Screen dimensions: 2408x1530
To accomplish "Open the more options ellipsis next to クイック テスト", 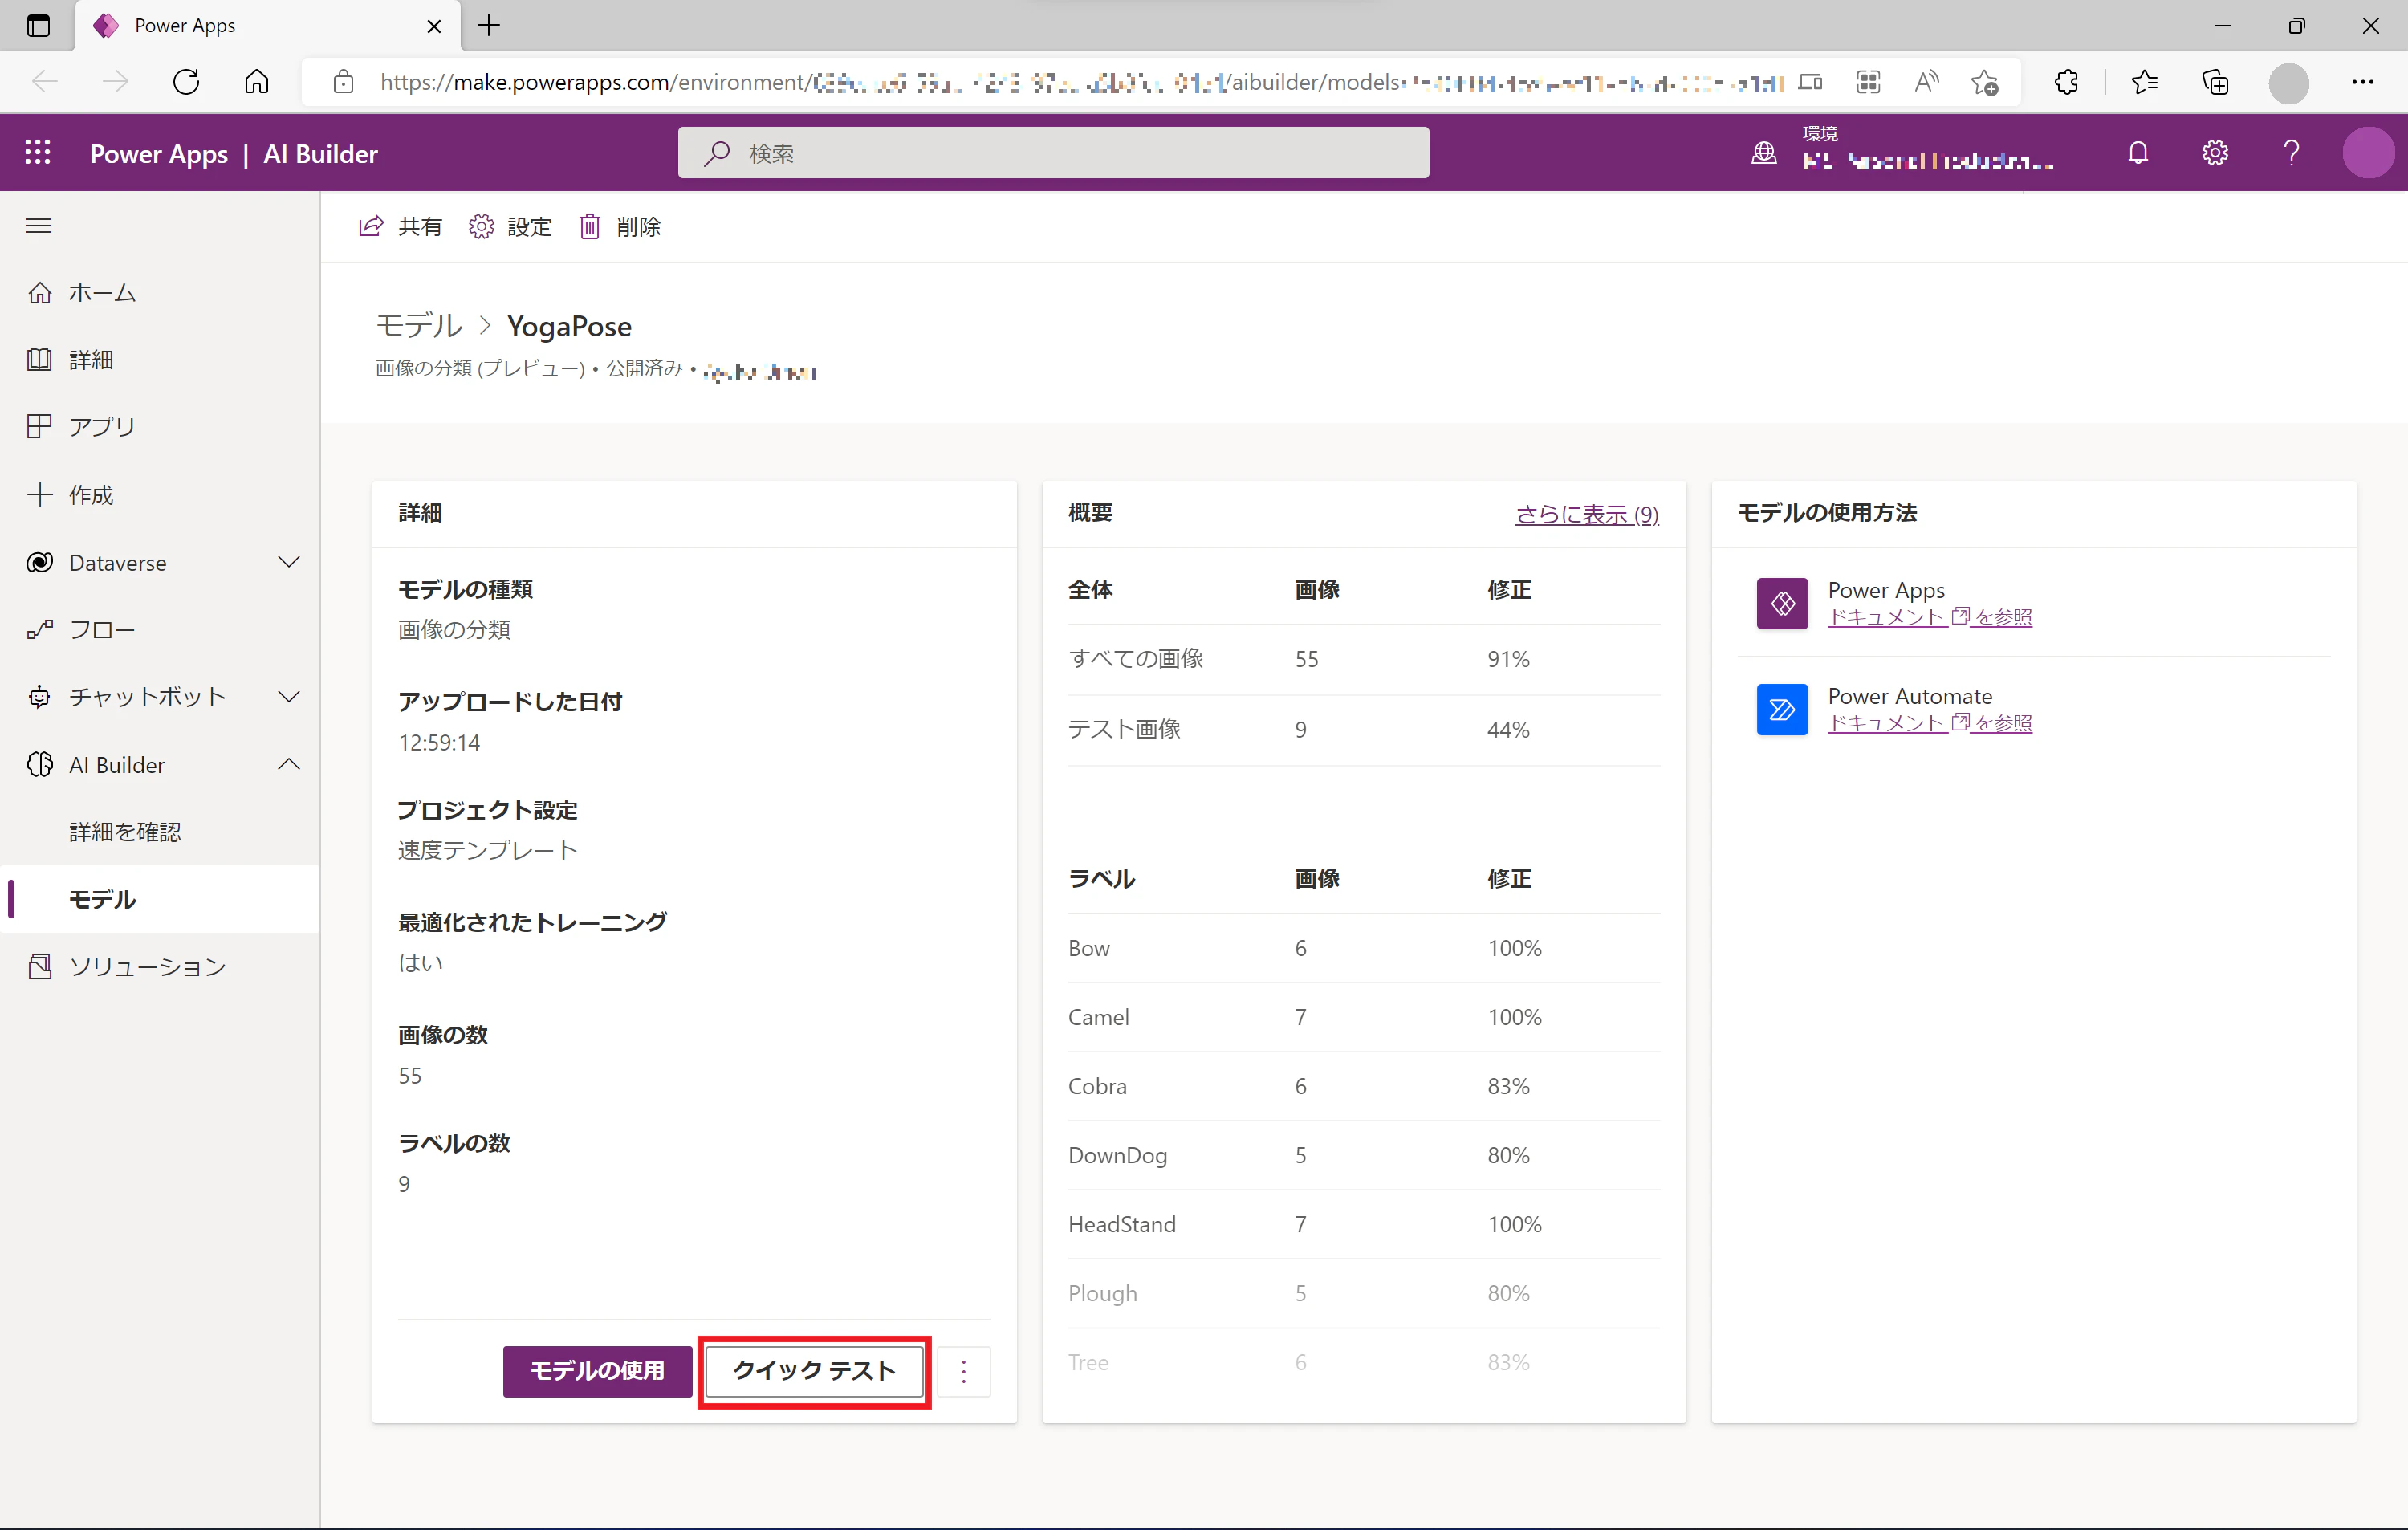I will click(964, 1371).
